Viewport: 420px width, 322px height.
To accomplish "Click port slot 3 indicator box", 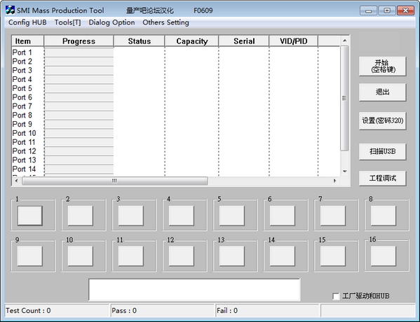I will [130, 216].
